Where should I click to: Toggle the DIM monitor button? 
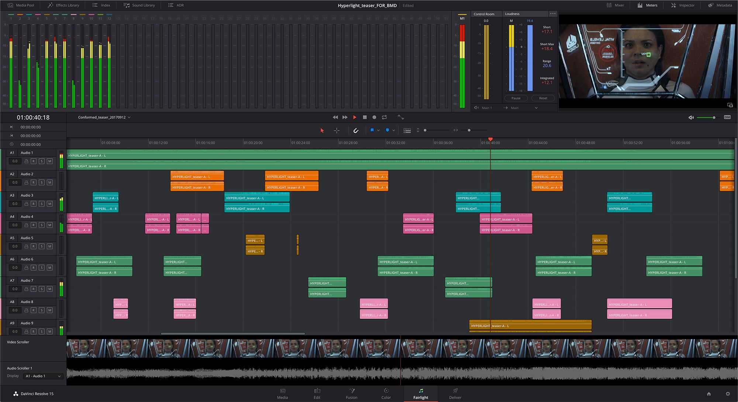point(727,117)
